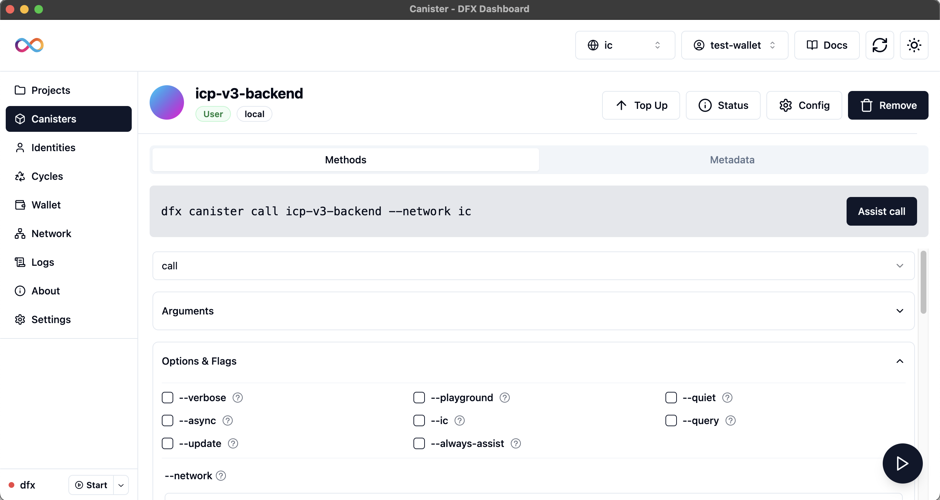The width and height of the screenshot is (940, 500).
Task: Open the Wallet section in the sidebar
Action: (x=46, y=205)
